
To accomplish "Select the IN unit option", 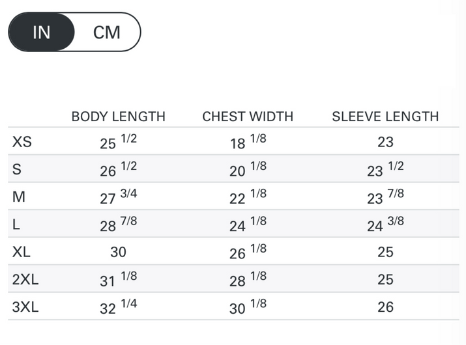I will point(41,32).
